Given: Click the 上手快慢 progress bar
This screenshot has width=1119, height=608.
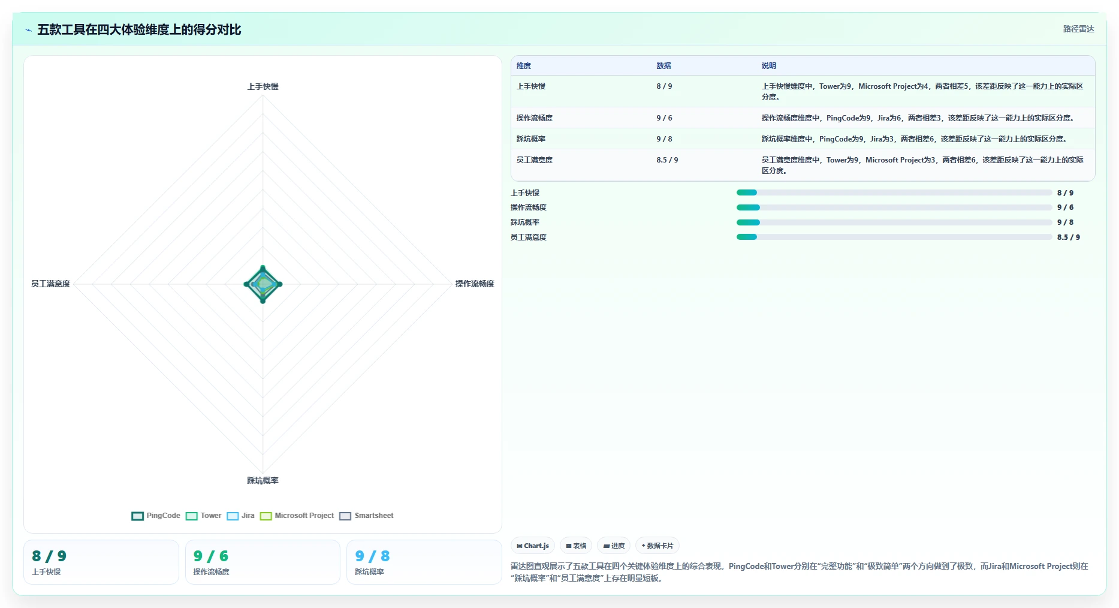Looking at the screenshot, I should click(894, 192).
